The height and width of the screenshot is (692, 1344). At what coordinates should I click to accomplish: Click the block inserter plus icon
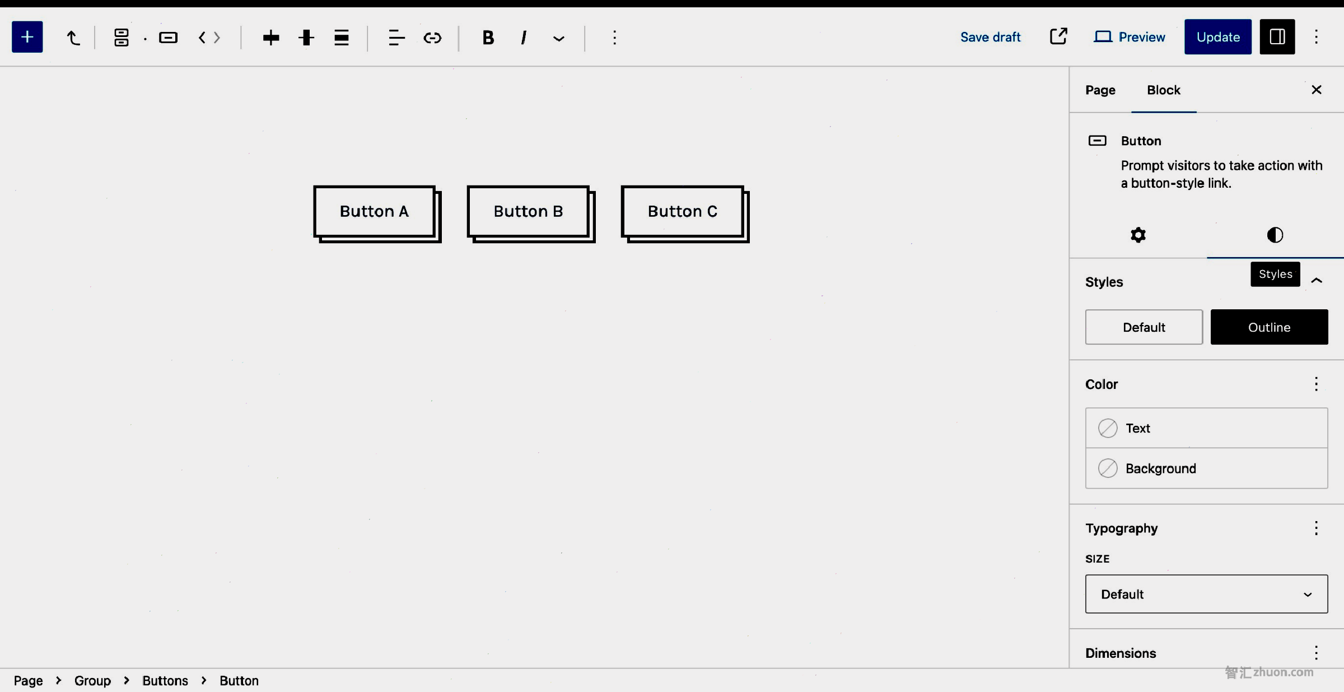(26, 36)
